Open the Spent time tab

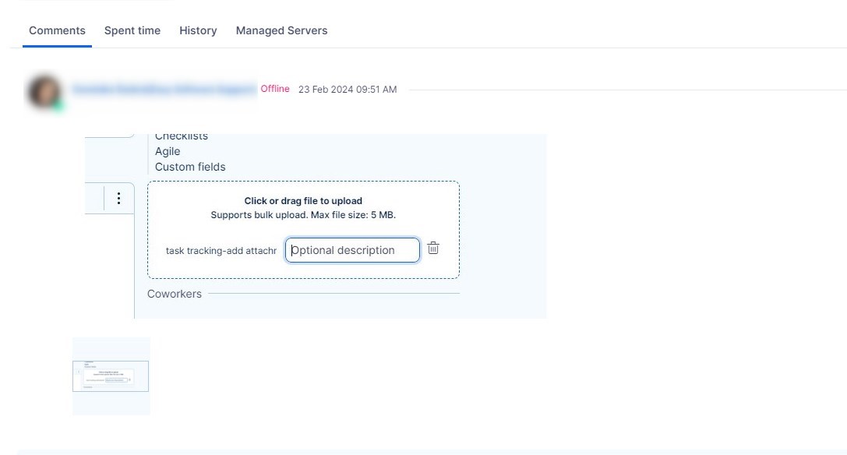pos(132,30)
